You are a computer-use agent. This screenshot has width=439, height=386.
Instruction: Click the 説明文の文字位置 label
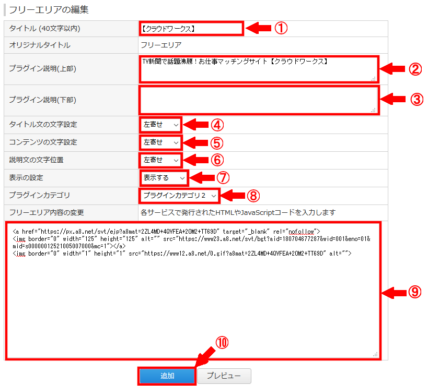(37, 160)
